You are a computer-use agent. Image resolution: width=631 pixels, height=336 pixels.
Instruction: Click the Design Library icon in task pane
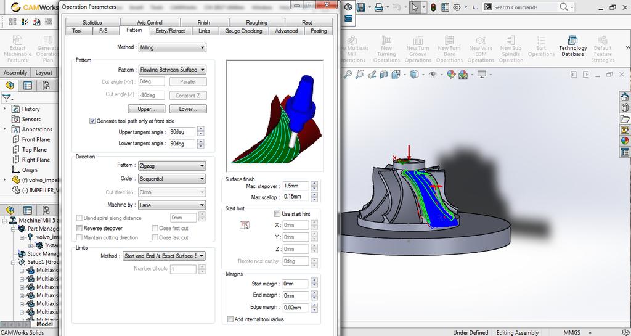coord(625,108)
